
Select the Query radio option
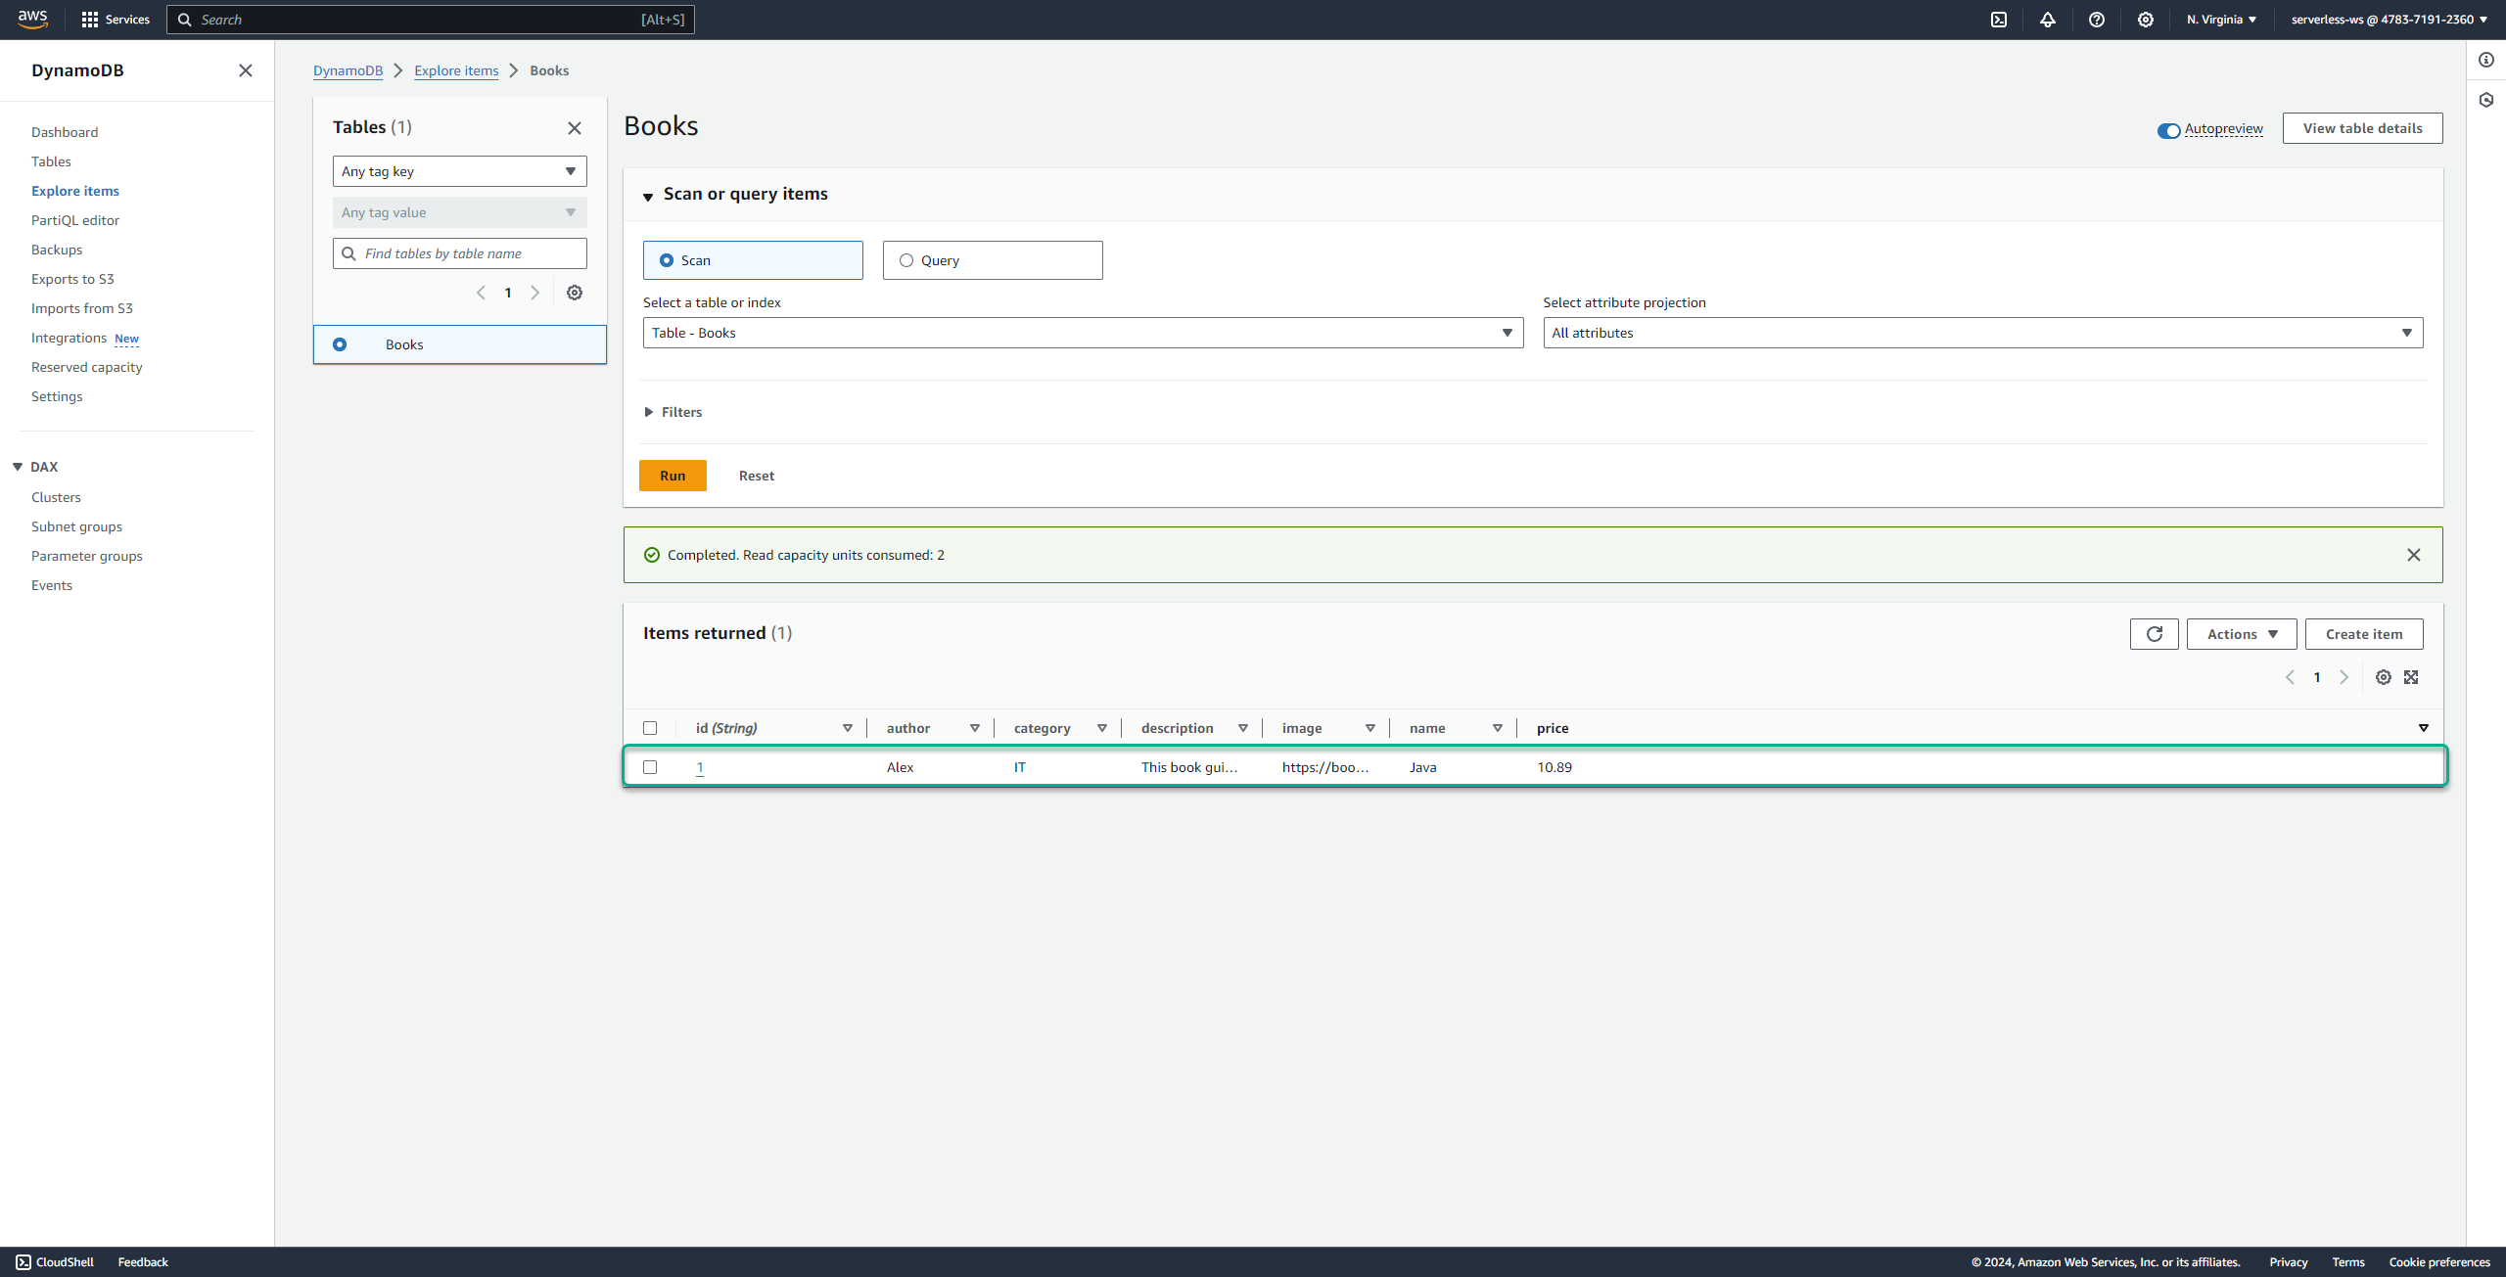906,260
